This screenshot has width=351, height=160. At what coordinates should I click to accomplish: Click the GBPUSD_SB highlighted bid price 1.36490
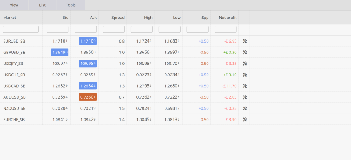pyautogui.click(x=60, y=52)
